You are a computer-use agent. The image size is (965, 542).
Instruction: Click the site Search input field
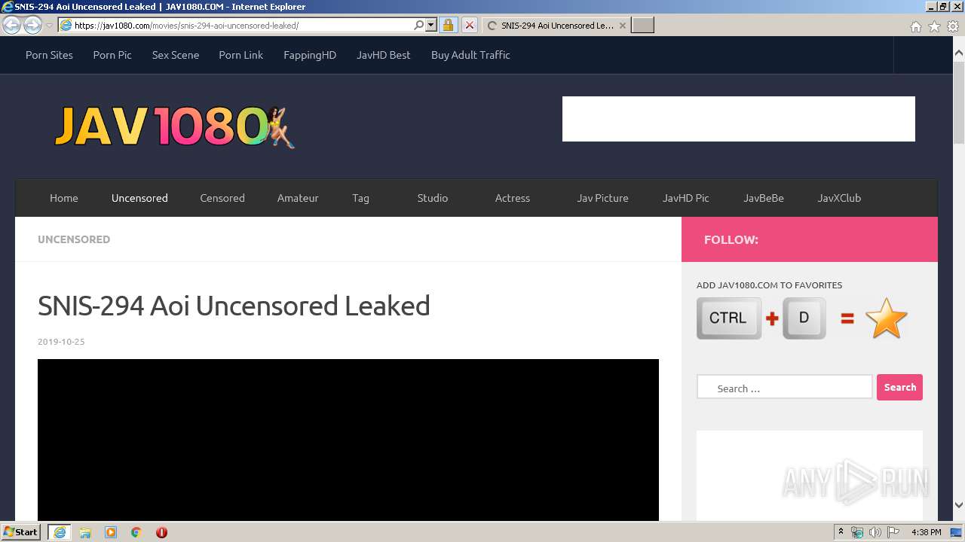click(x=784, y=388)
